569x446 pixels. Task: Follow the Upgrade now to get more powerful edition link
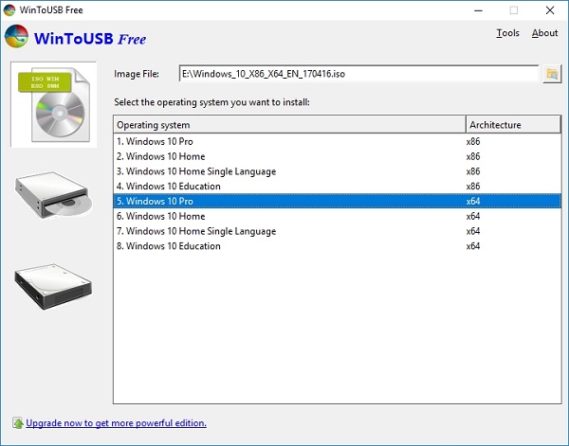click(x=116, y=423)
